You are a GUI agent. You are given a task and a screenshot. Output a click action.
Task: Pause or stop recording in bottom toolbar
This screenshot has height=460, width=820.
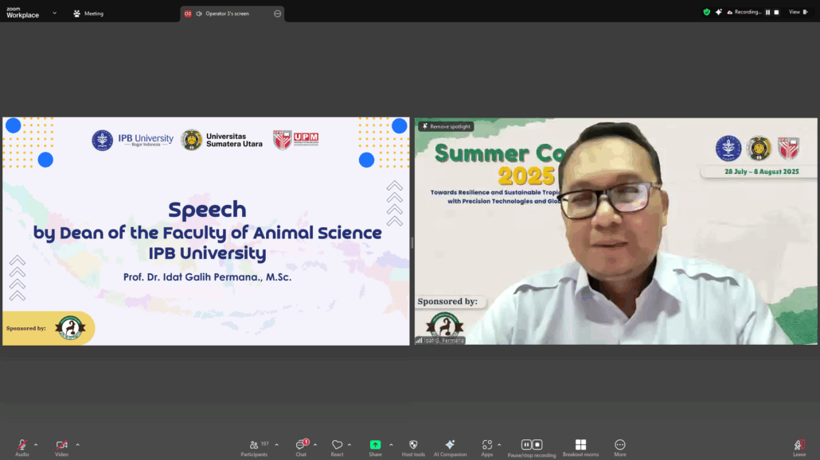532,446
